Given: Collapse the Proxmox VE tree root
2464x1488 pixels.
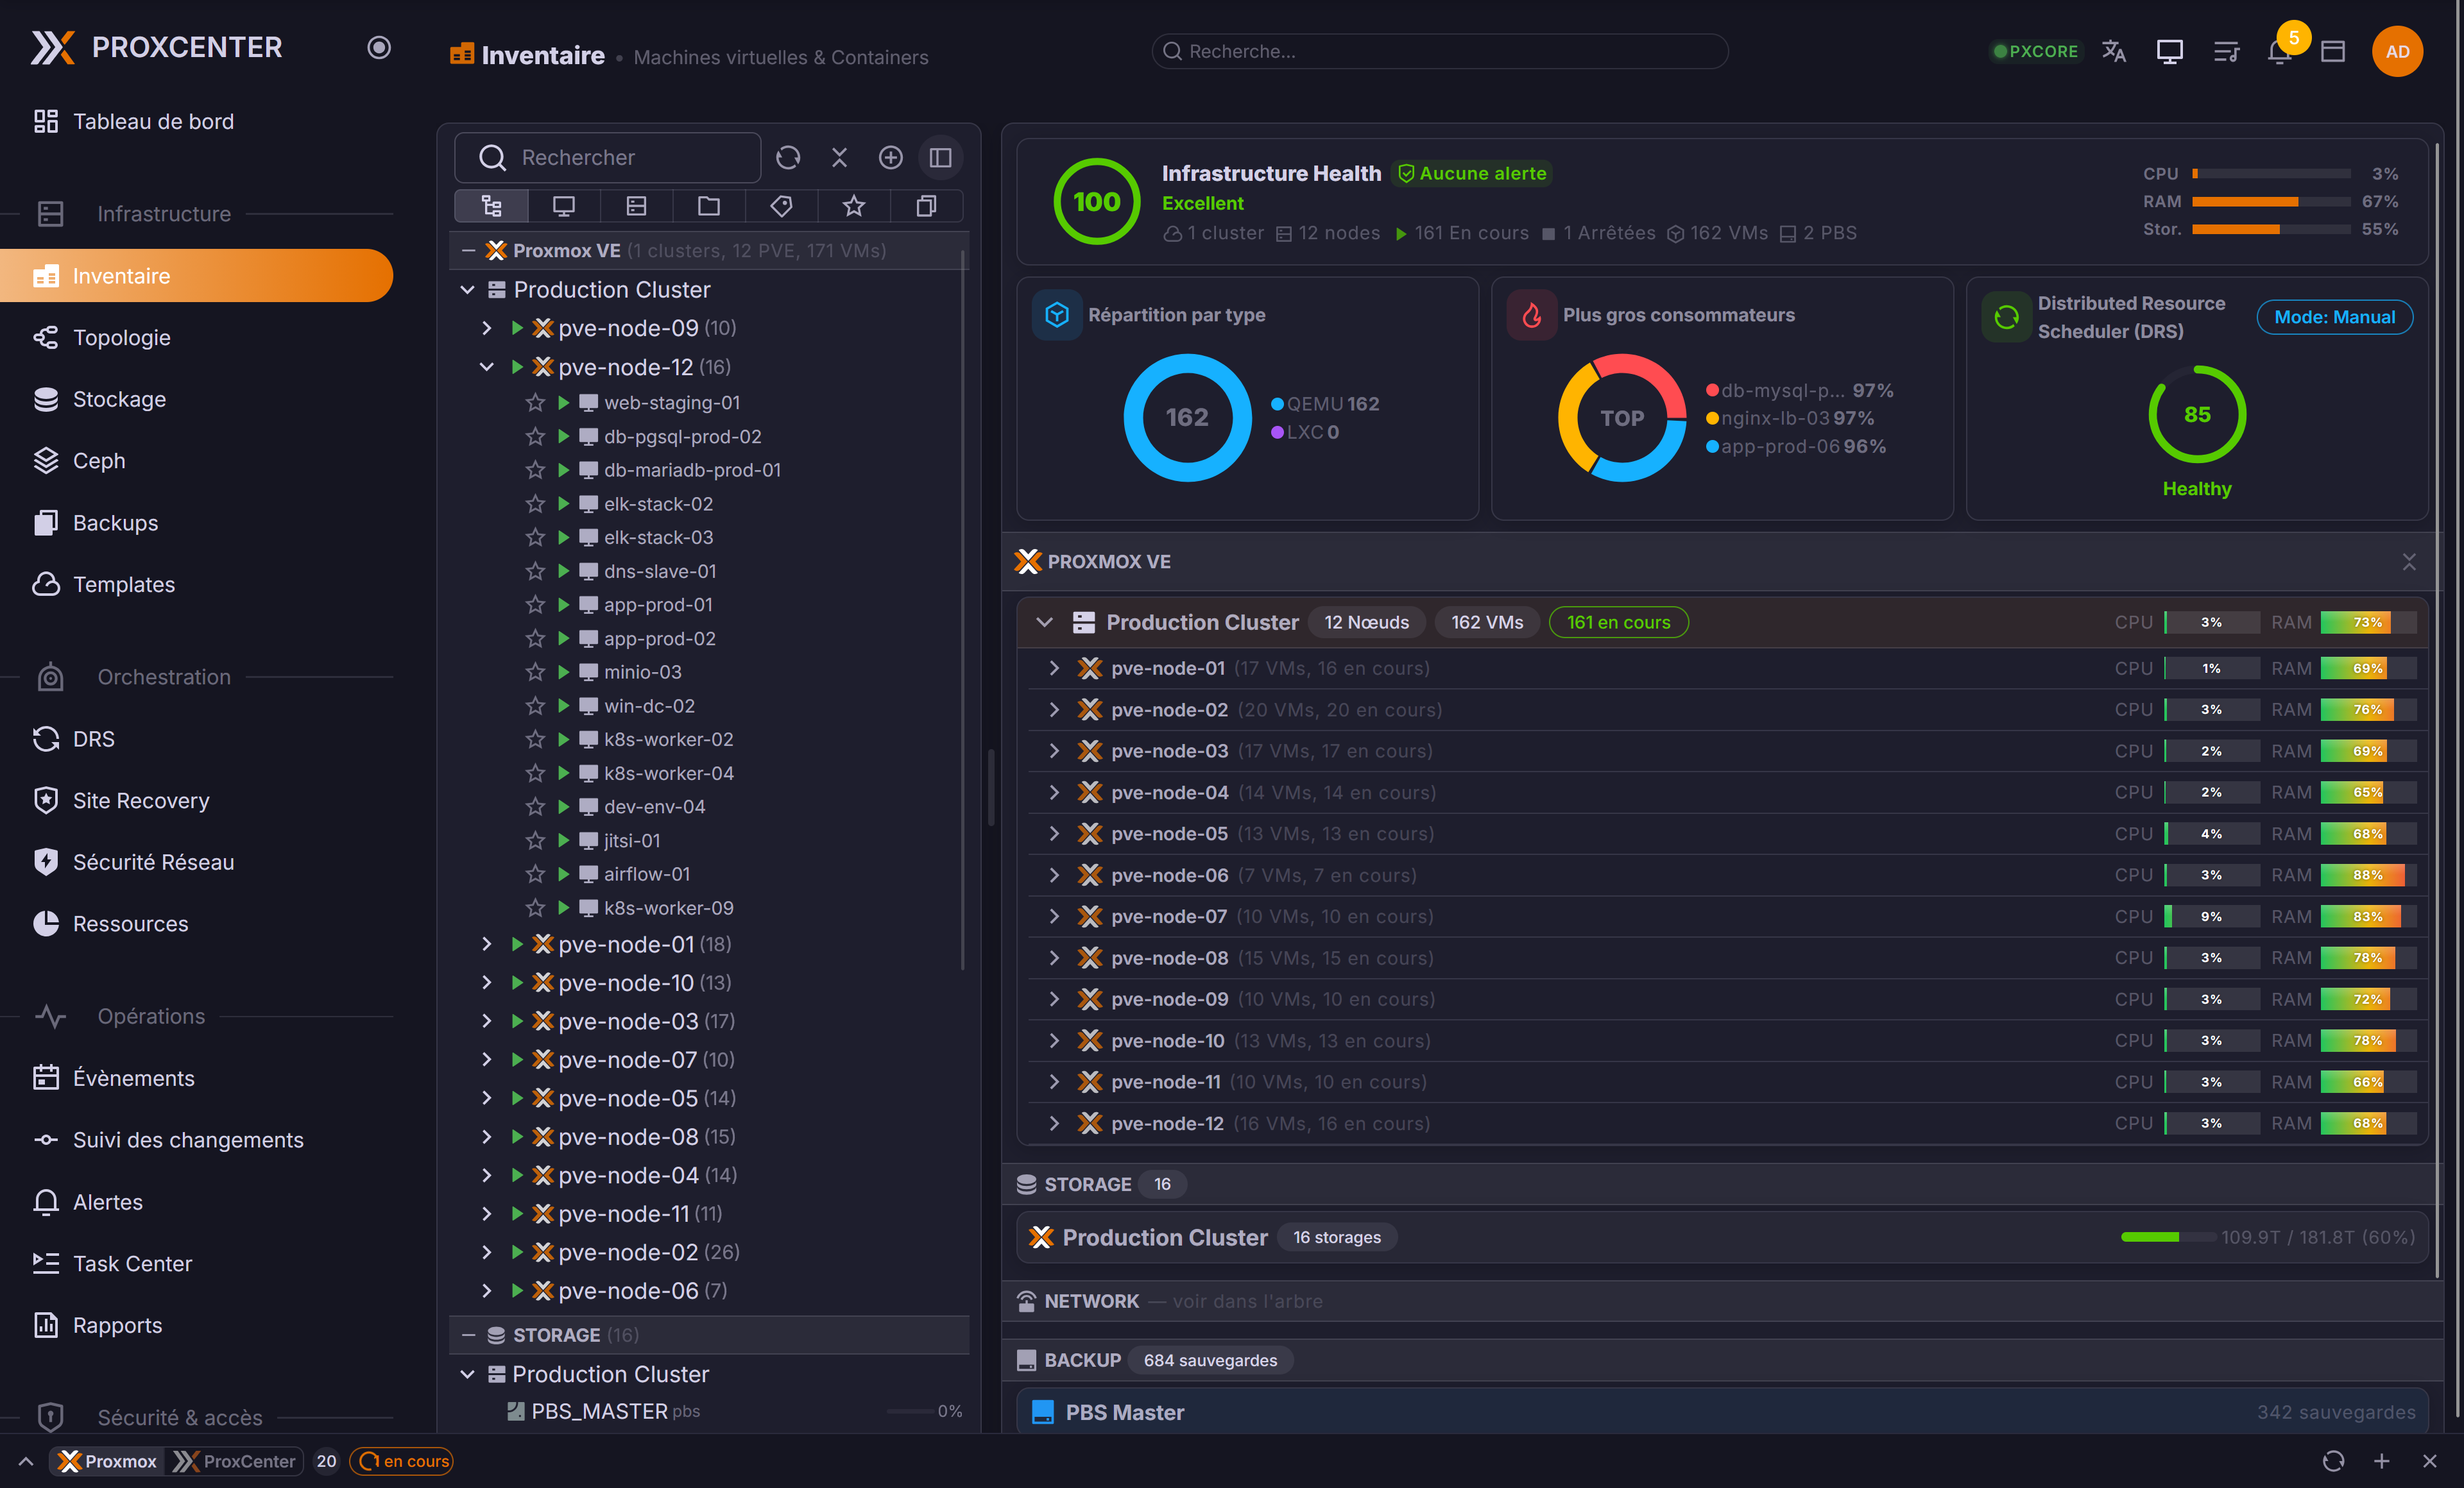Looking at the screenshot, I should pyautogui.click(x=468, y=251).
